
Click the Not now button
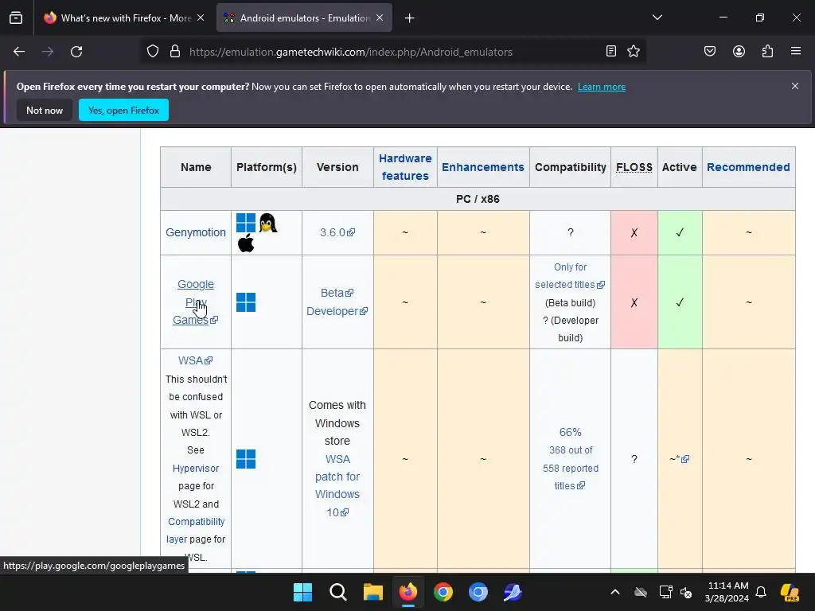[45, 110]
